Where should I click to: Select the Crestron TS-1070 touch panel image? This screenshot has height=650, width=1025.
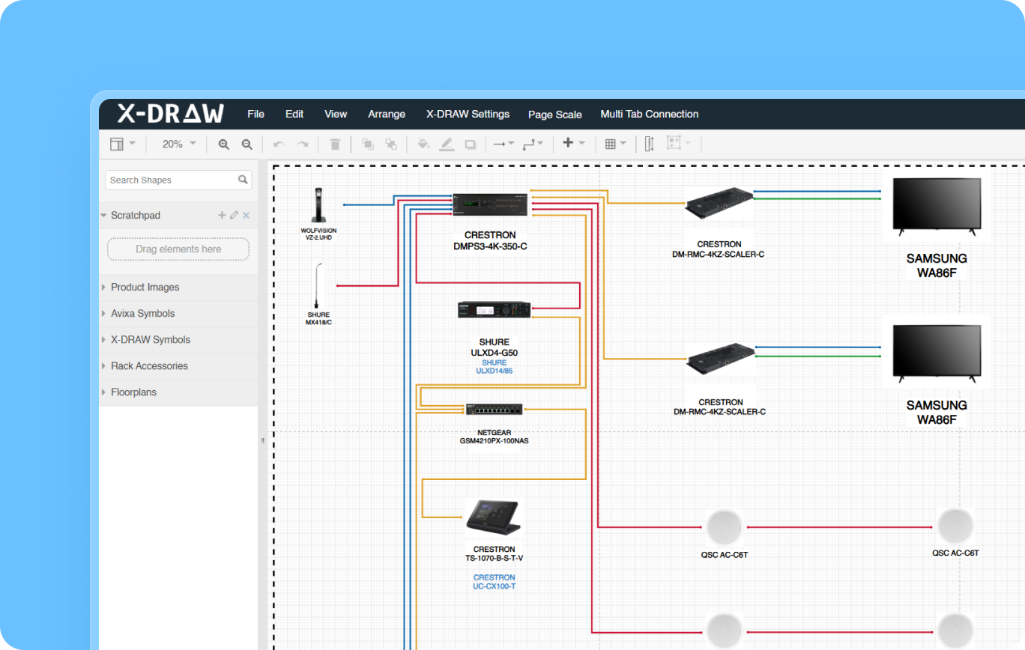click(493, 518)
